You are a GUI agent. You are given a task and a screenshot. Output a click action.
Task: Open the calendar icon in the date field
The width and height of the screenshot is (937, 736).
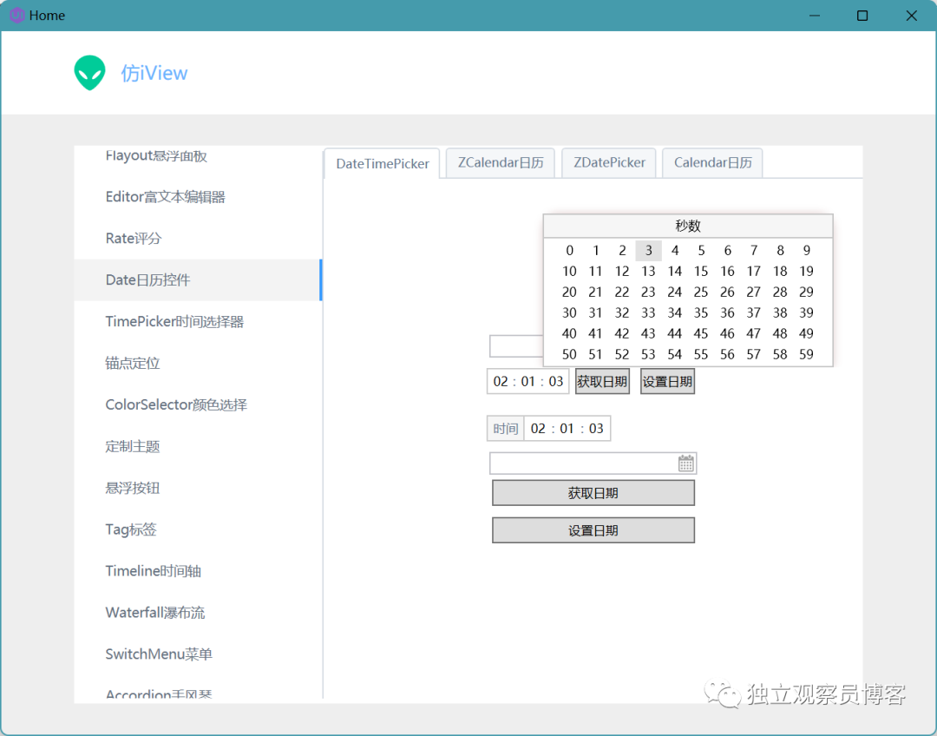(x=685, y=463)
